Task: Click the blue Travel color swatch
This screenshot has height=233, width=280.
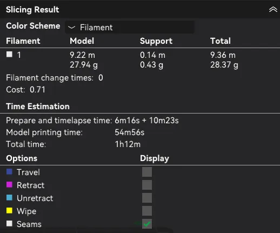Action: [x=9, y=172]
